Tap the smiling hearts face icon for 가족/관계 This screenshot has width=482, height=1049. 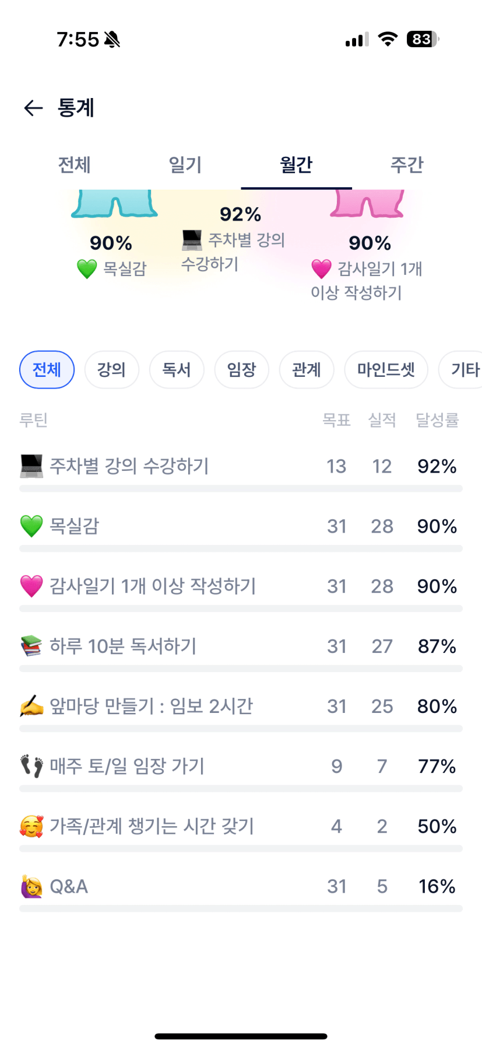(31, 826)
